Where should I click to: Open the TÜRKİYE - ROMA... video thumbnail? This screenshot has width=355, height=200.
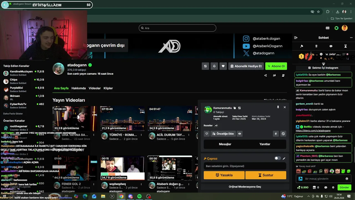click(x=122, y=119)
